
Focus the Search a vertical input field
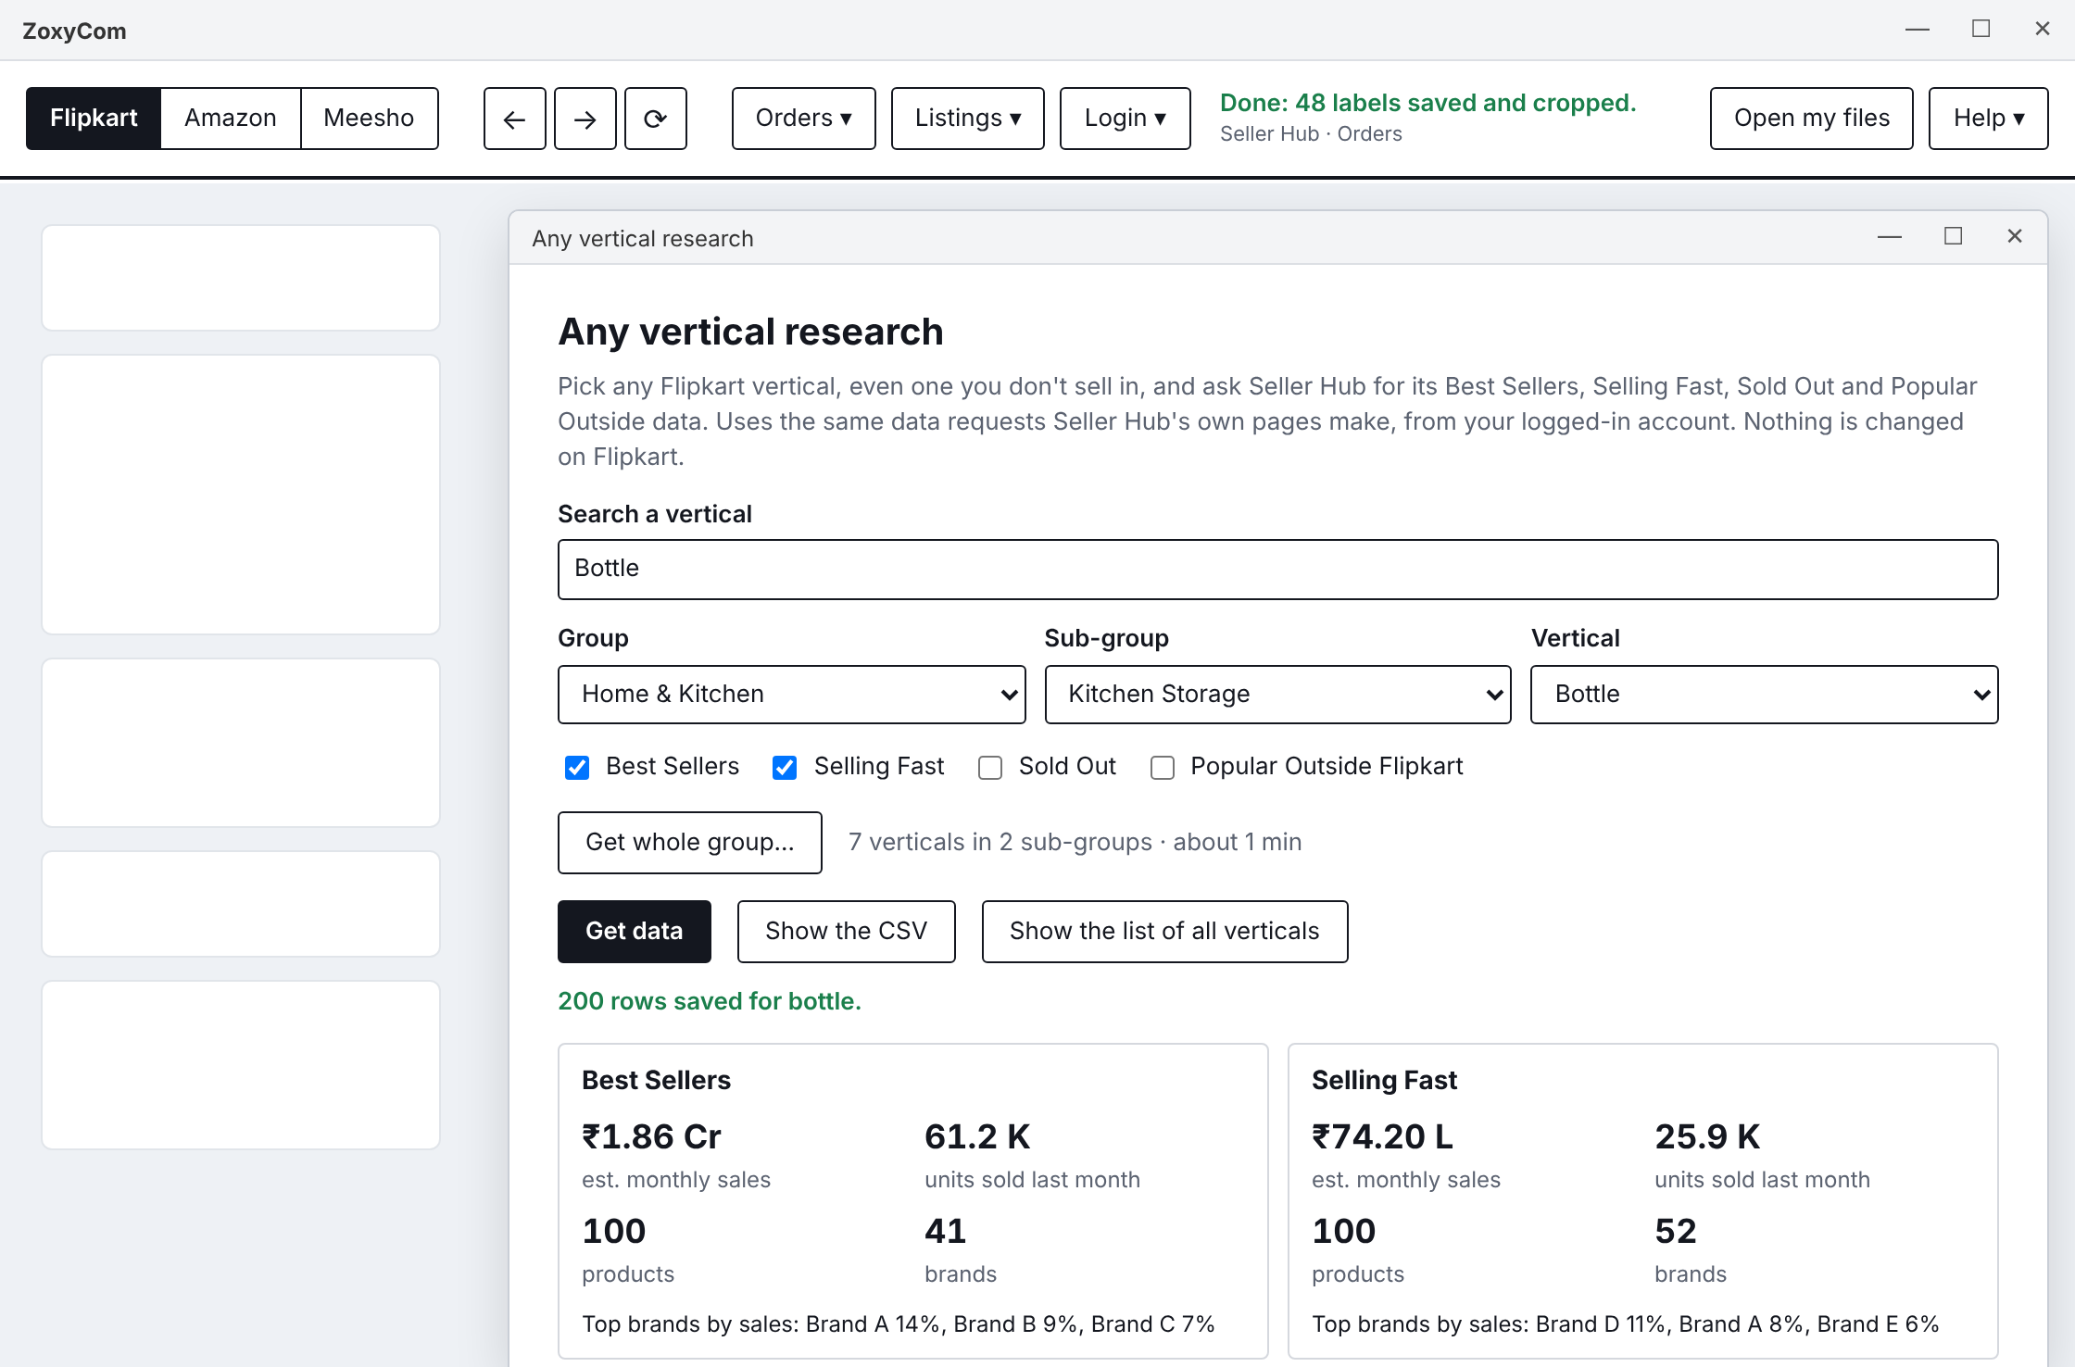(1277, 570)
